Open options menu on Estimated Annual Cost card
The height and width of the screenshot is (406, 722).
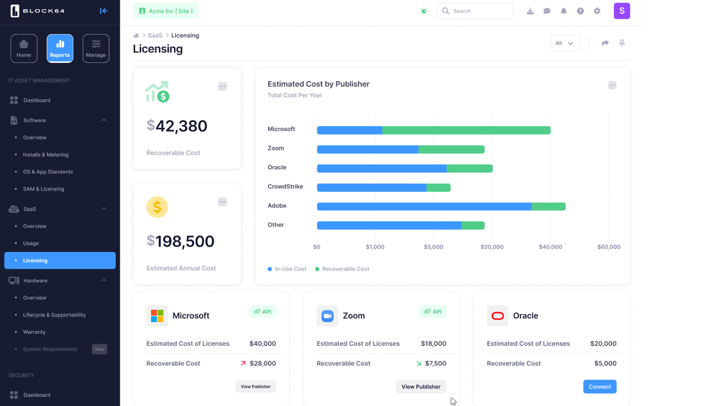pos(222,202)
